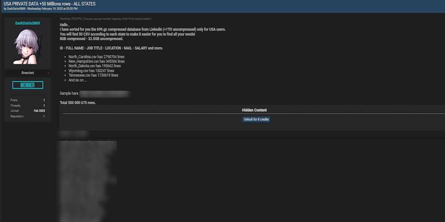
Task: Open the DarkOsiris3869 profile from sidebar username
Action: pos(28,23)
